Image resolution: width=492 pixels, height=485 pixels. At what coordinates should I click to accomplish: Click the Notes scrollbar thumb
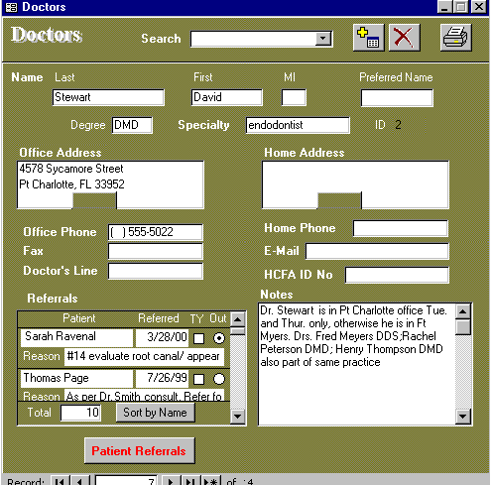click(463, 327)
